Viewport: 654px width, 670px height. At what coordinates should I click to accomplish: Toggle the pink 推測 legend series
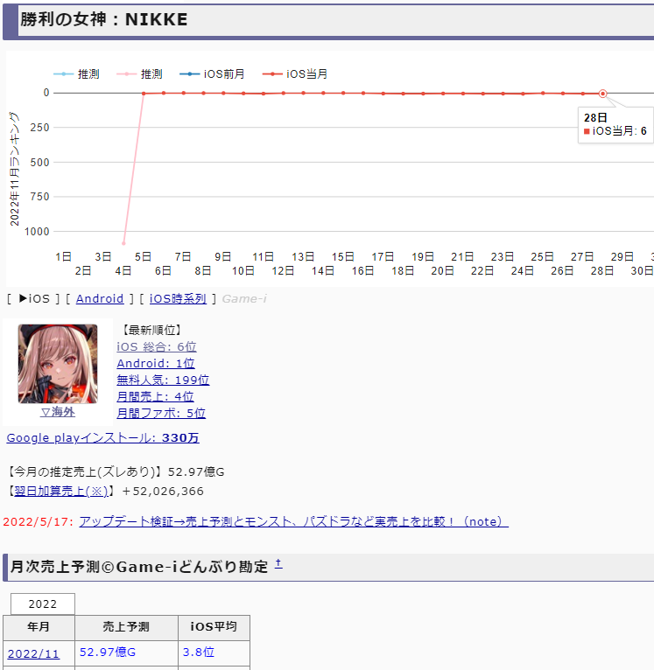[x=139, y=74]
